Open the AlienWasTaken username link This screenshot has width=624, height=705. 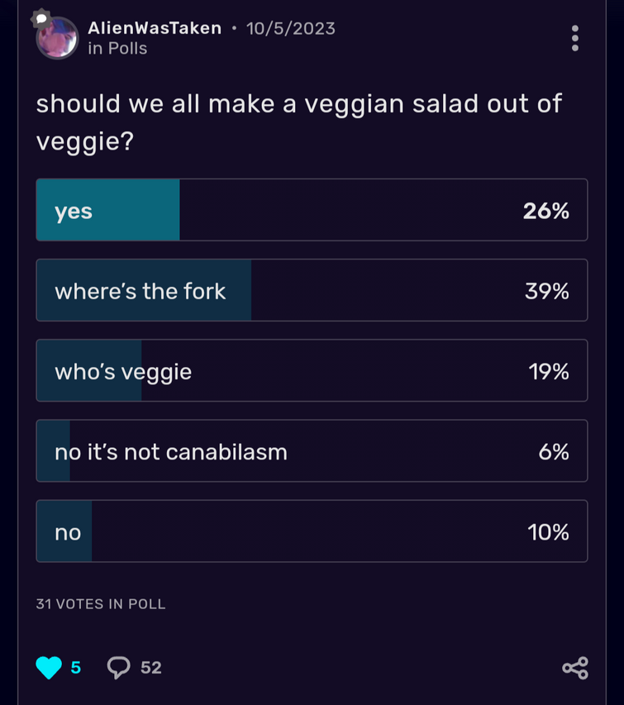pos(155,28)
